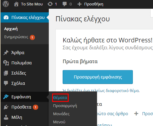Click the Σχόλια comment bubble icon
Image resolution: width=153 pixels, height=126 pixels.
[x=6, y=83]
